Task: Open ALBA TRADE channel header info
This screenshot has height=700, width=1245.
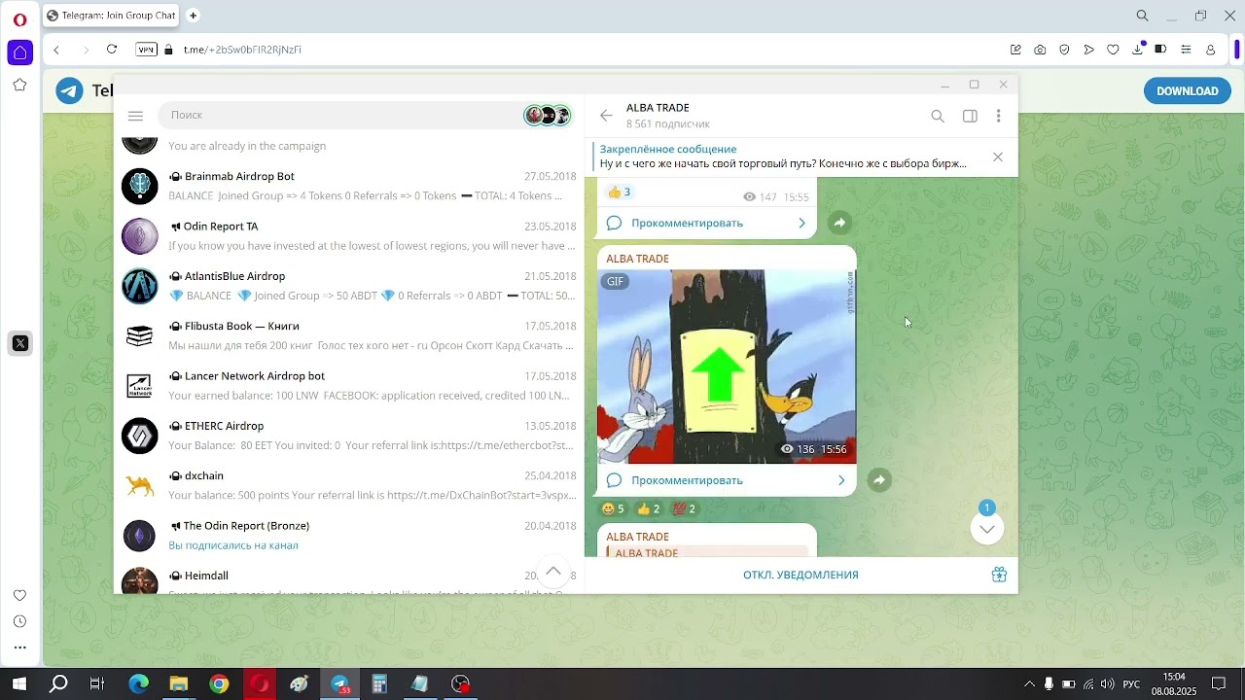Action: (x=668, y=116)
